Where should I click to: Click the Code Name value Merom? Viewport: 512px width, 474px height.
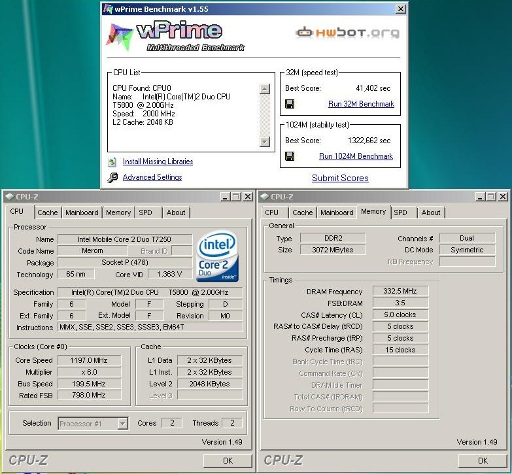(x=92, y=250)
